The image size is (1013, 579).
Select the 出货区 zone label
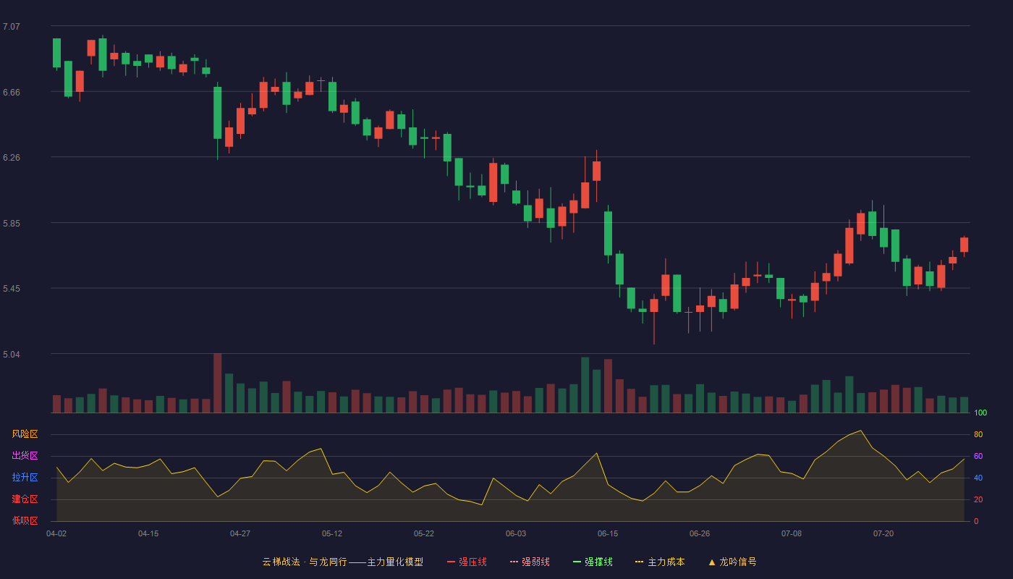point(25,456)
